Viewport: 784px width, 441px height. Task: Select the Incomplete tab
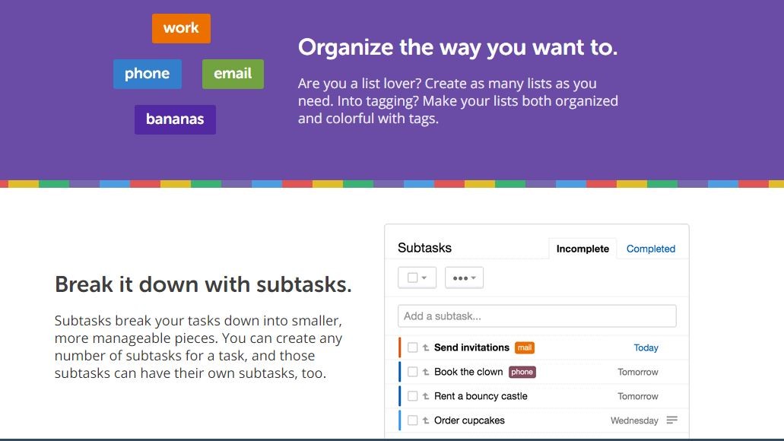point(582,249)
